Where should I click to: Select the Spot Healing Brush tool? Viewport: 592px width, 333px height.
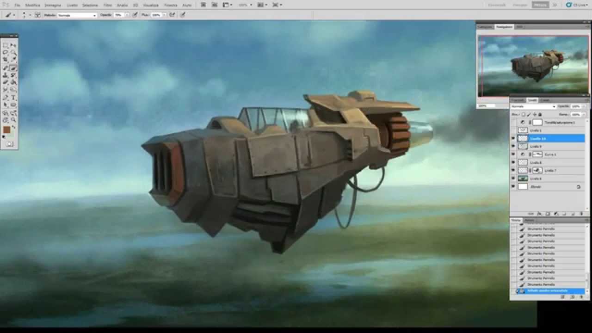click(x=6, y=68)
